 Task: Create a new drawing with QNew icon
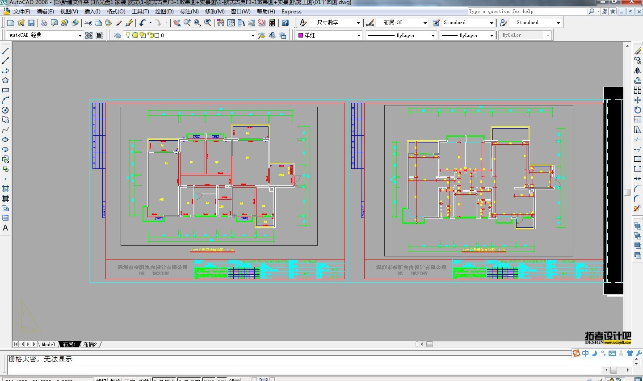(11, 23)
